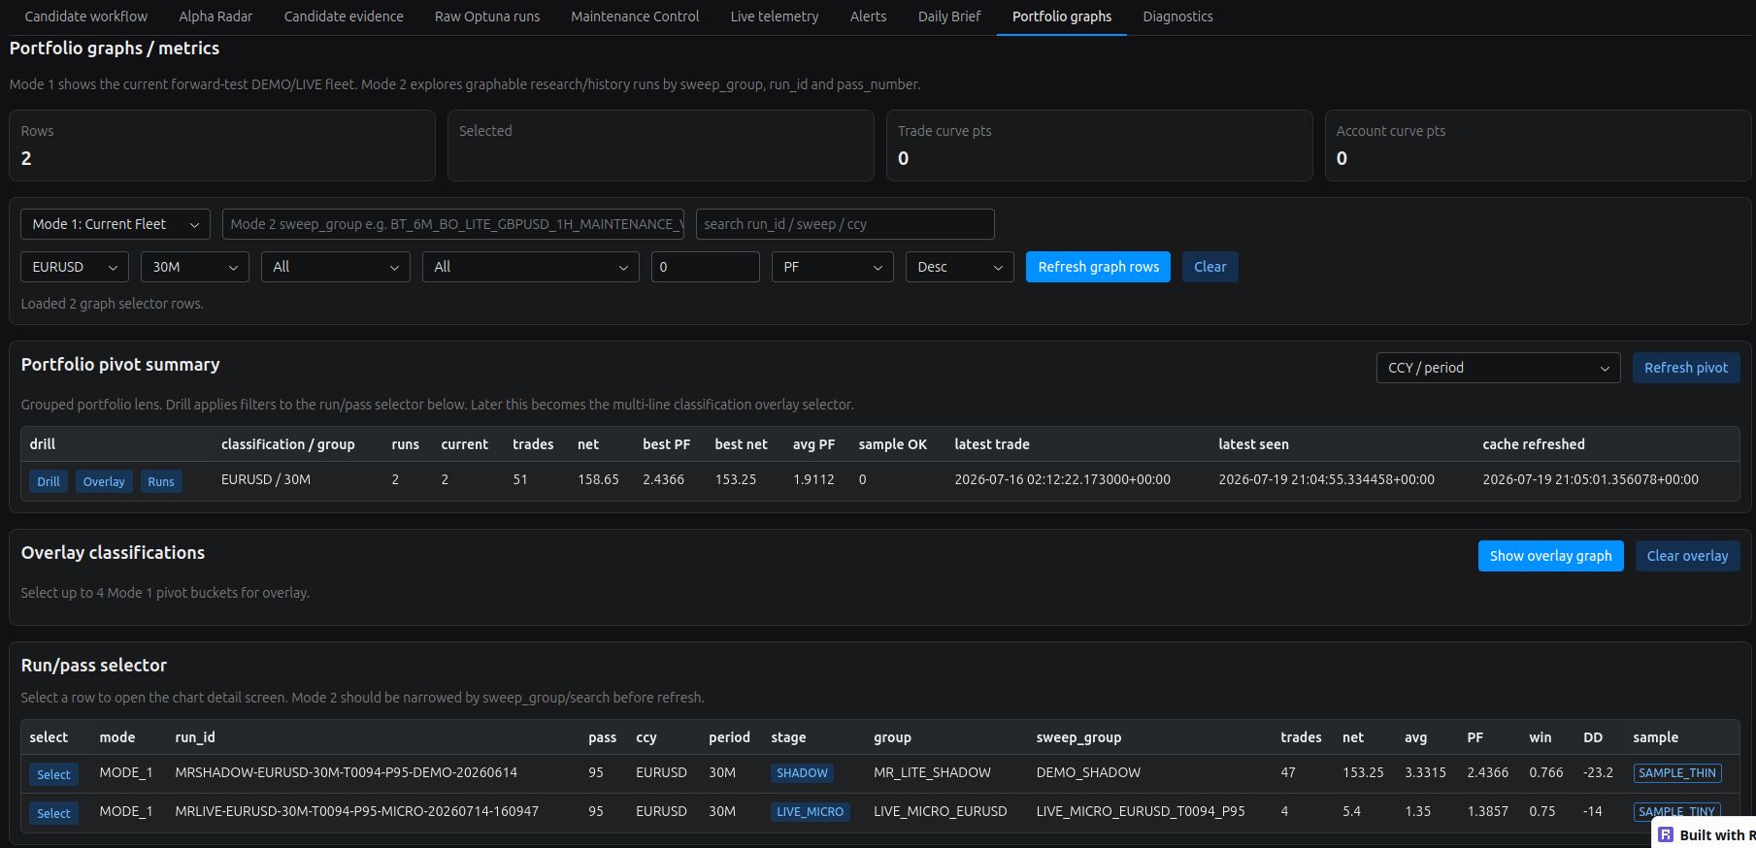Click the DEMO_SHADOW sweep_group cell

(1088, 772)
